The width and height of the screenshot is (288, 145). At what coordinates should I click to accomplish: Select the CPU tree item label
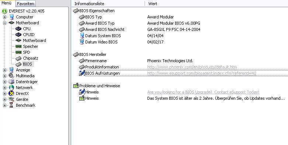27,29
